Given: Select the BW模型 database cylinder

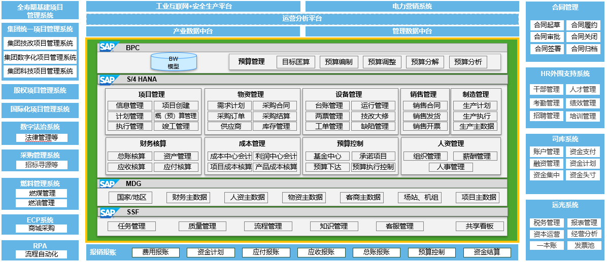Looking at the screenshot, I should click(x=174, y=62).
